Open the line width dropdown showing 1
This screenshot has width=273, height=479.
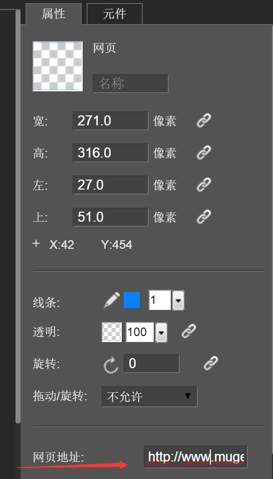(178, 300)
